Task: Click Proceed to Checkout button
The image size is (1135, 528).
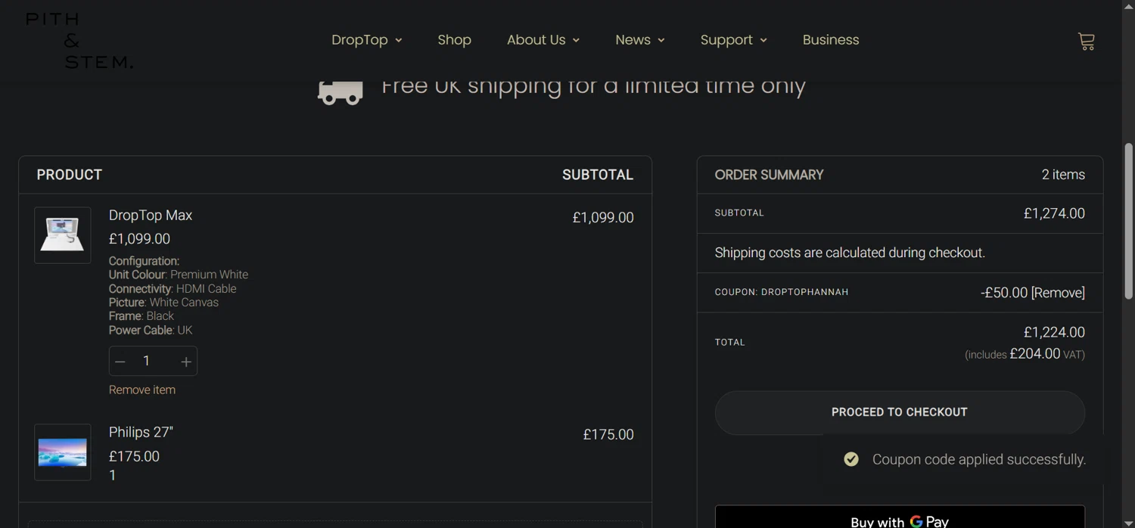Action: 899,412
